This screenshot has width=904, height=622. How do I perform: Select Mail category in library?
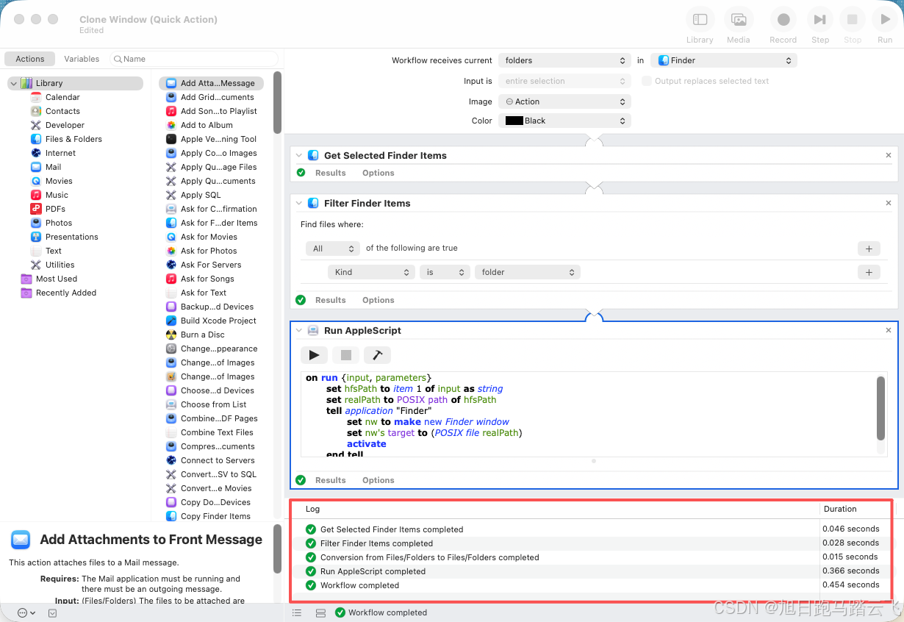coord(53,167)
